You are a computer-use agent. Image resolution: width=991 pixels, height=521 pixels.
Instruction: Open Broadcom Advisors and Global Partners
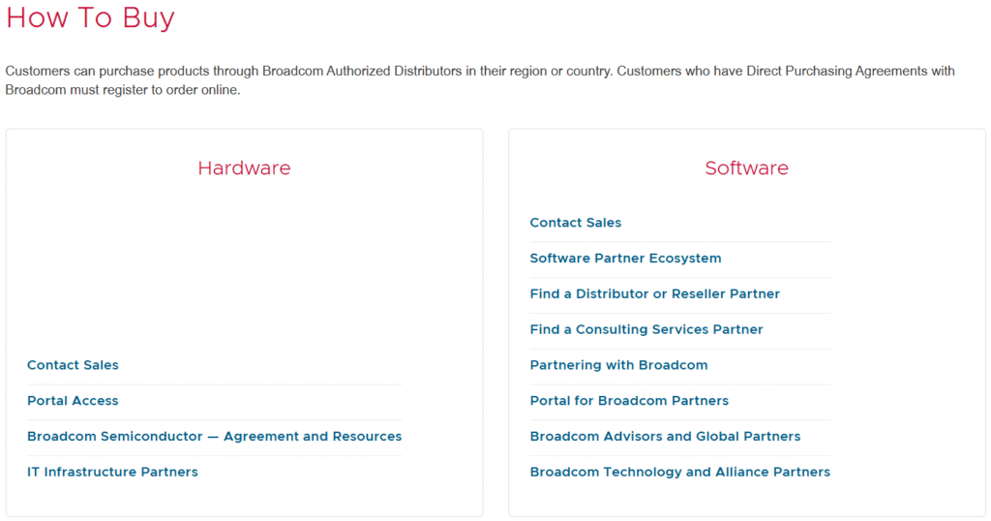(x=665, y=437)
